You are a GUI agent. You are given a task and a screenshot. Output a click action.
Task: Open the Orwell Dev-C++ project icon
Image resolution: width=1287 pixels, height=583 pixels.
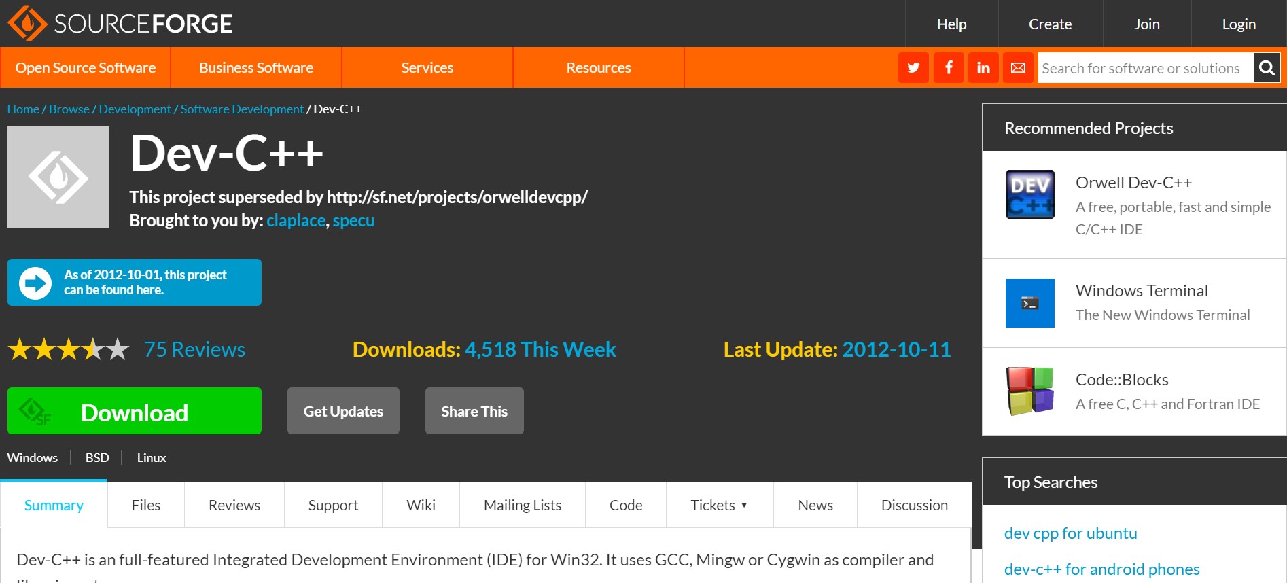click(1030, 194)
